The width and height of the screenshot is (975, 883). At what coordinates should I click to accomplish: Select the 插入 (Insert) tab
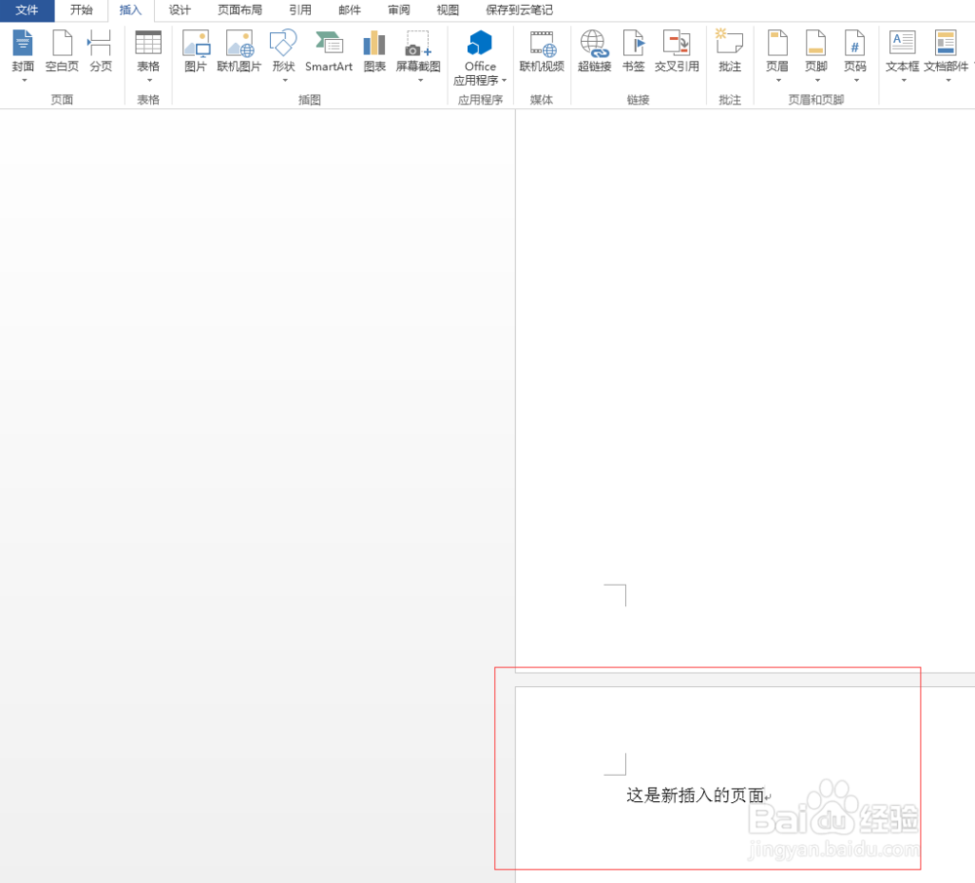click(131, 11)
